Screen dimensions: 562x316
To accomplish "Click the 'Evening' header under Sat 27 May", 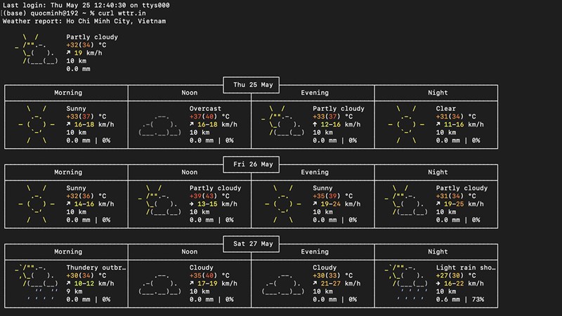I will tap(315, 252).
